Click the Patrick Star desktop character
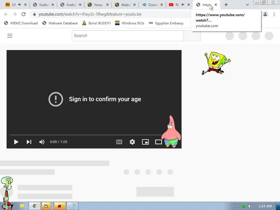 coord(171,132)
